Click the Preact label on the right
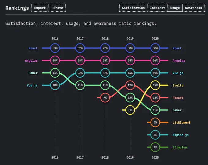The image size is (208, 165). 178,98
